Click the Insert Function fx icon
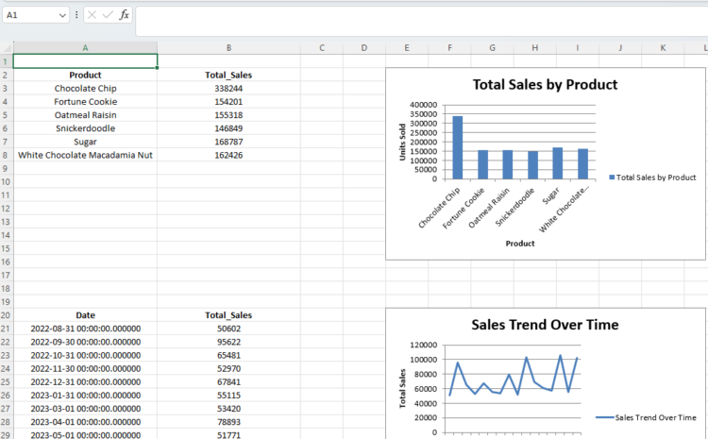This screenshot has width=708, height=439. click(124, 15)
